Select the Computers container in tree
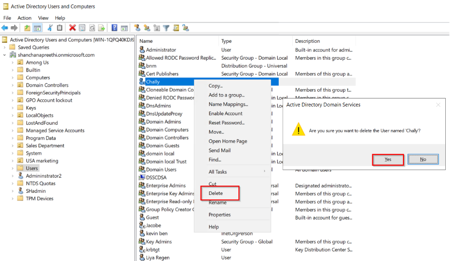The height and width of the screenshot is (261, 450). pyautogui.click(x=38, y=78)
